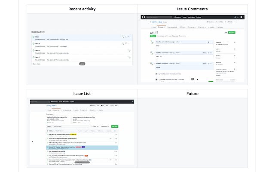Image resolution: width=275 pixels, height=172 pixels.
Task: Open the Label filter dropdown
Action: (87, 131)
